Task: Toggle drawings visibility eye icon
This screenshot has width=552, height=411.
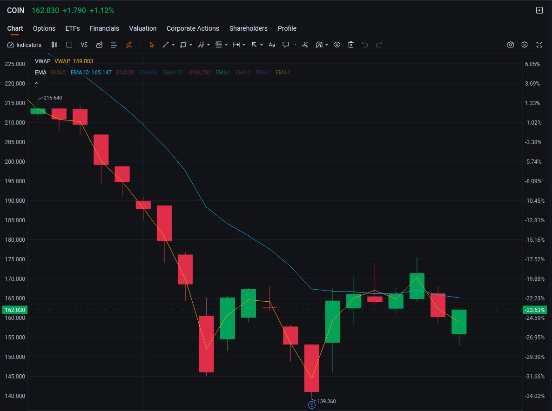Action: pos(337,45)
